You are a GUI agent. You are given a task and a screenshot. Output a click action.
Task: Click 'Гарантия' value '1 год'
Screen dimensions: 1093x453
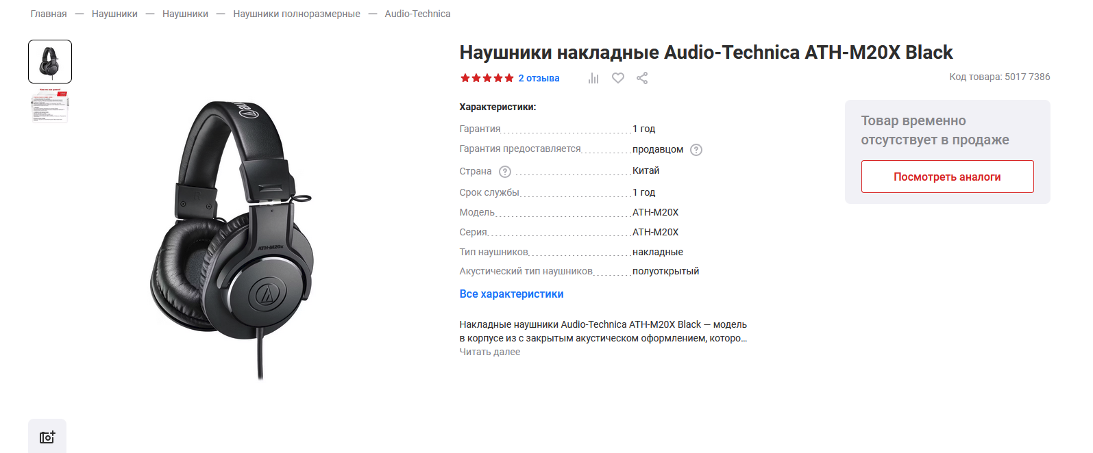[x=643, y=129]
